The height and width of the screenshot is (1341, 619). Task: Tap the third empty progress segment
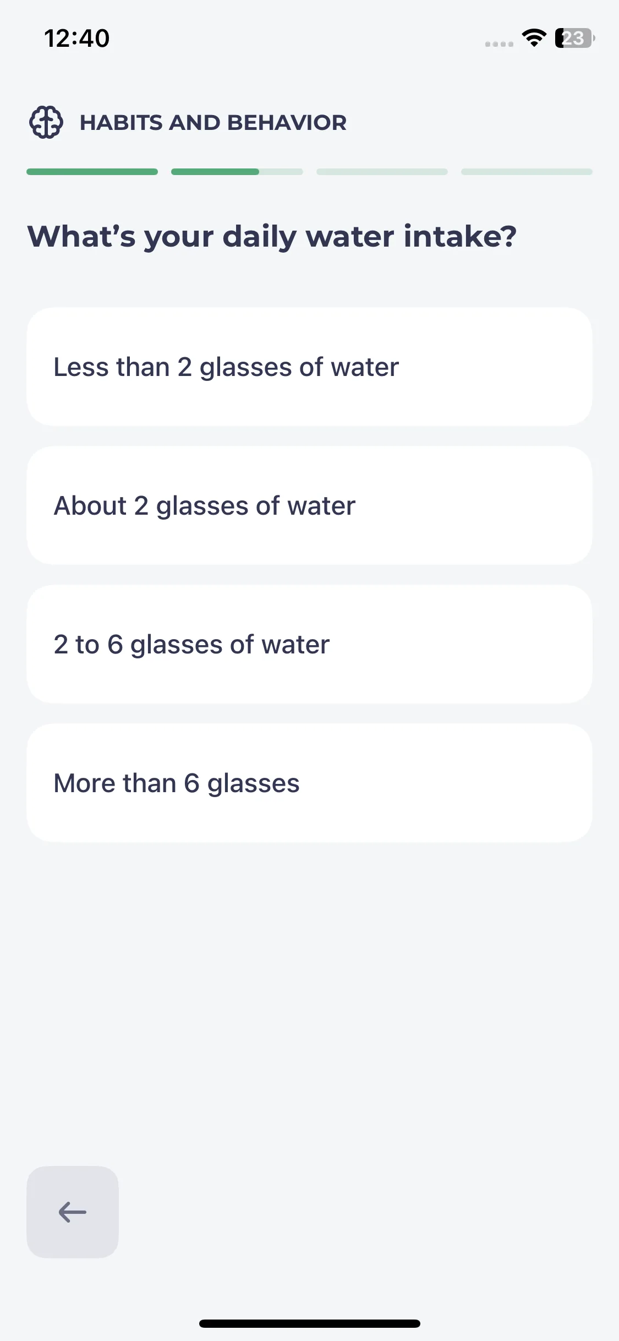coord(382,172)
